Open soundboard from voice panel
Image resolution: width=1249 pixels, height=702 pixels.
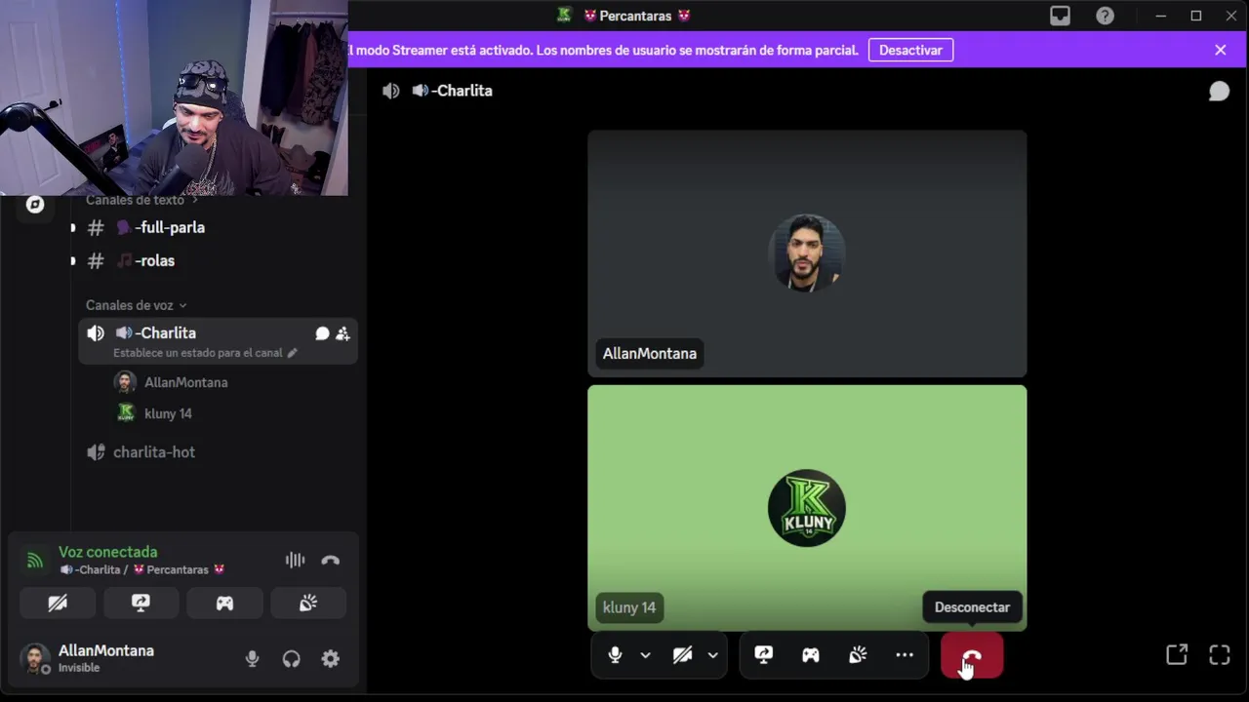tap(308, 603)
